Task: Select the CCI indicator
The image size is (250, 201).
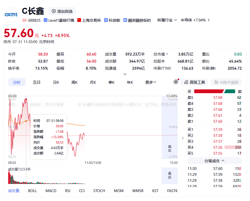Action: (82, 191)
